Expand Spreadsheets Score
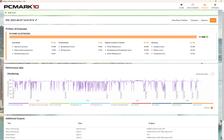The height and width of the screenshot is (140, 224). 59,47
